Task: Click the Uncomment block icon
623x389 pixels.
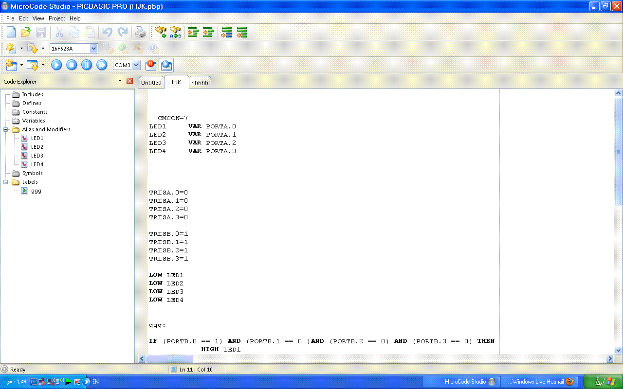Action: (x=241, y=33)
